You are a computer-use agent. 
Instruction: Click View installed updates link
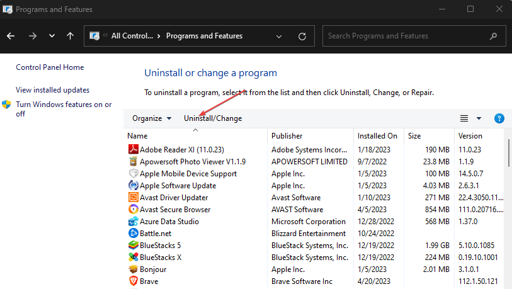(53, 90)
